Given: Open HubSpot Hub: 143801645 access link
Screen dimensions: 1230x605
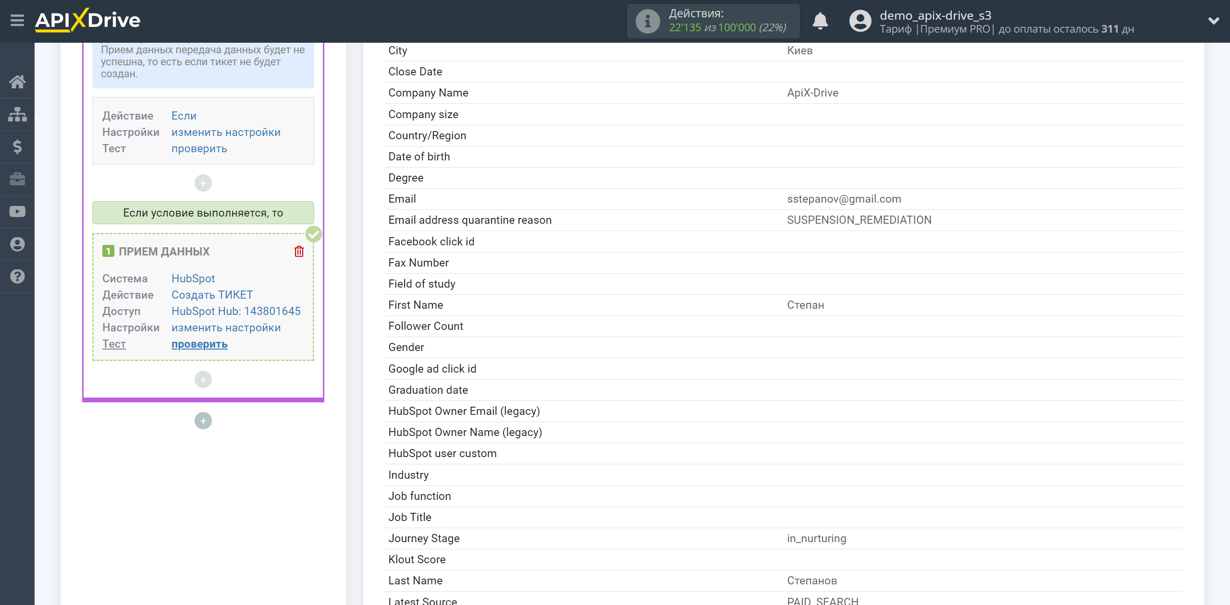Looking at the screenshot, I should [x=236, y=311].
